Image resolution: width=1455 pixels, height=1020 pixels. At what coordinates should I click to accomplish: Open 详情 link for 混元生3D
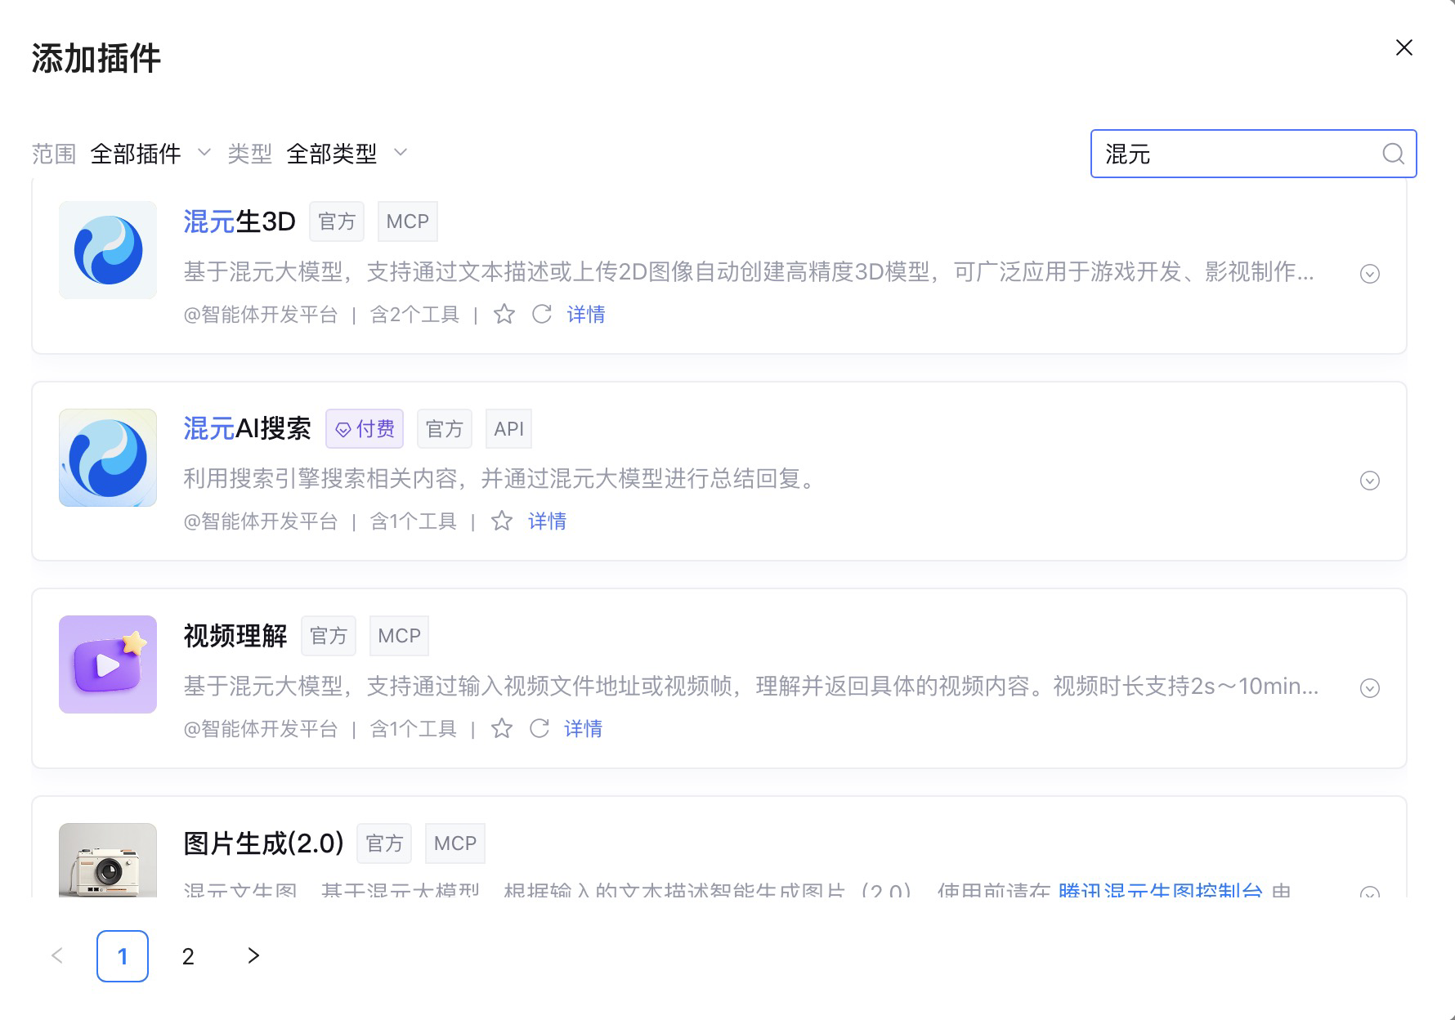pyautogui.click(x=586, y=314)
